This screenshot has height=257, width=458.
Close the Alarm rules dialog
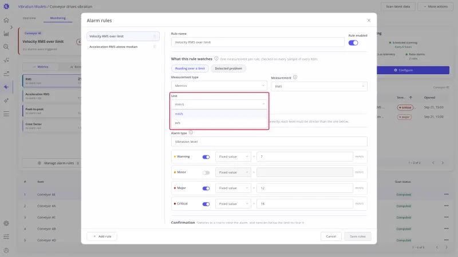[369, 21]
